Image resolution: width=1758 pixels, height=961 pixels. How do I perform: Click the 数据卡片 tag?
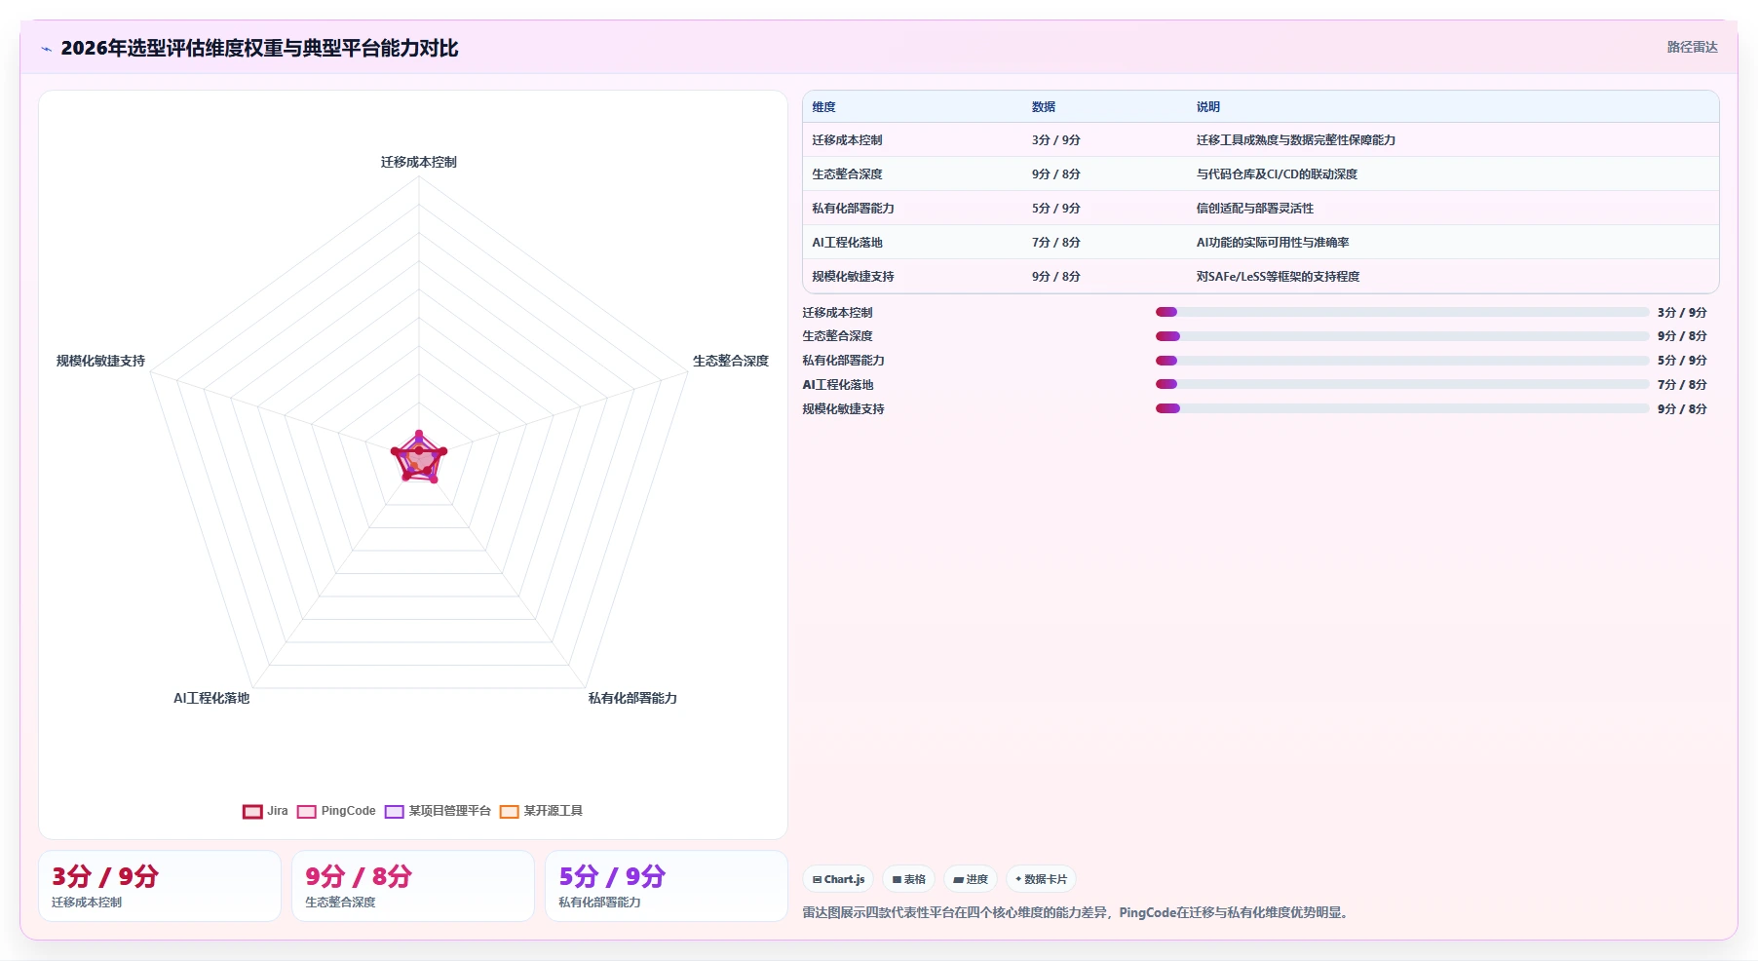[x=1041, y=879]
